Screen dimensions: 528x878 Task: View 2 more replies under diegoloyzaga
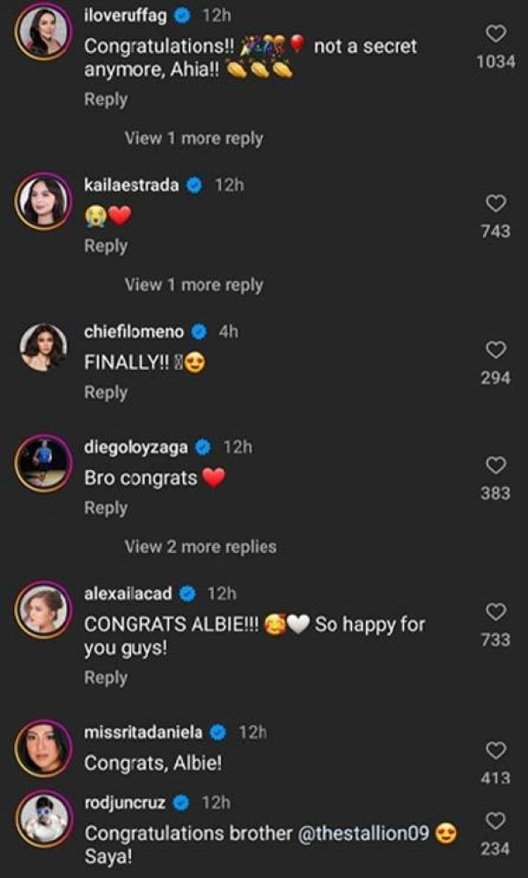click(200, 547)
